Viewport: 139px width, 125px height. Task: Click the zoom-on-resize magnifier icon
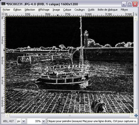(136, 14)
